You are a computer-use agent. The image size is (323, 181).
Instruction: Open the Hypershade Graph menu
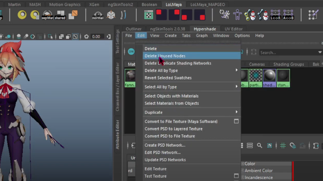pyautogui.click(x=202, y=36)
